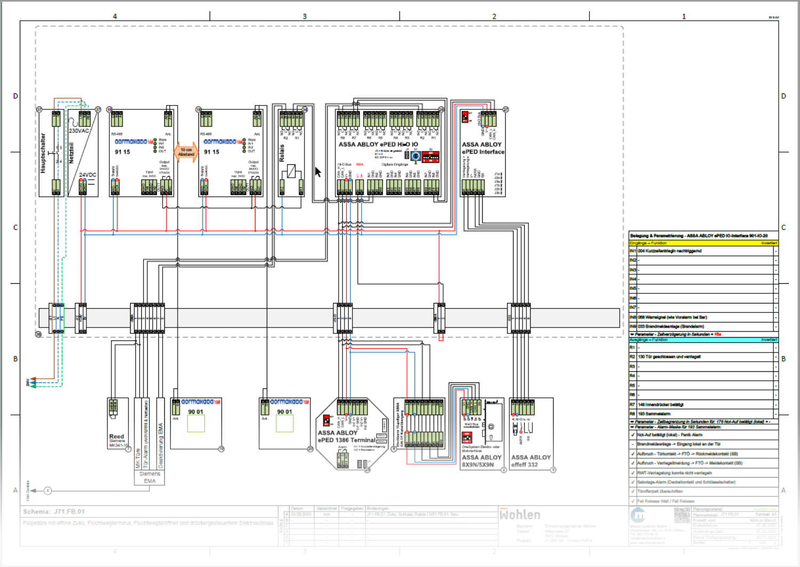The image size is (800, 567).
Task: Click the 230VAC marking in the Netzteil
Action: [x=79, y=131]
